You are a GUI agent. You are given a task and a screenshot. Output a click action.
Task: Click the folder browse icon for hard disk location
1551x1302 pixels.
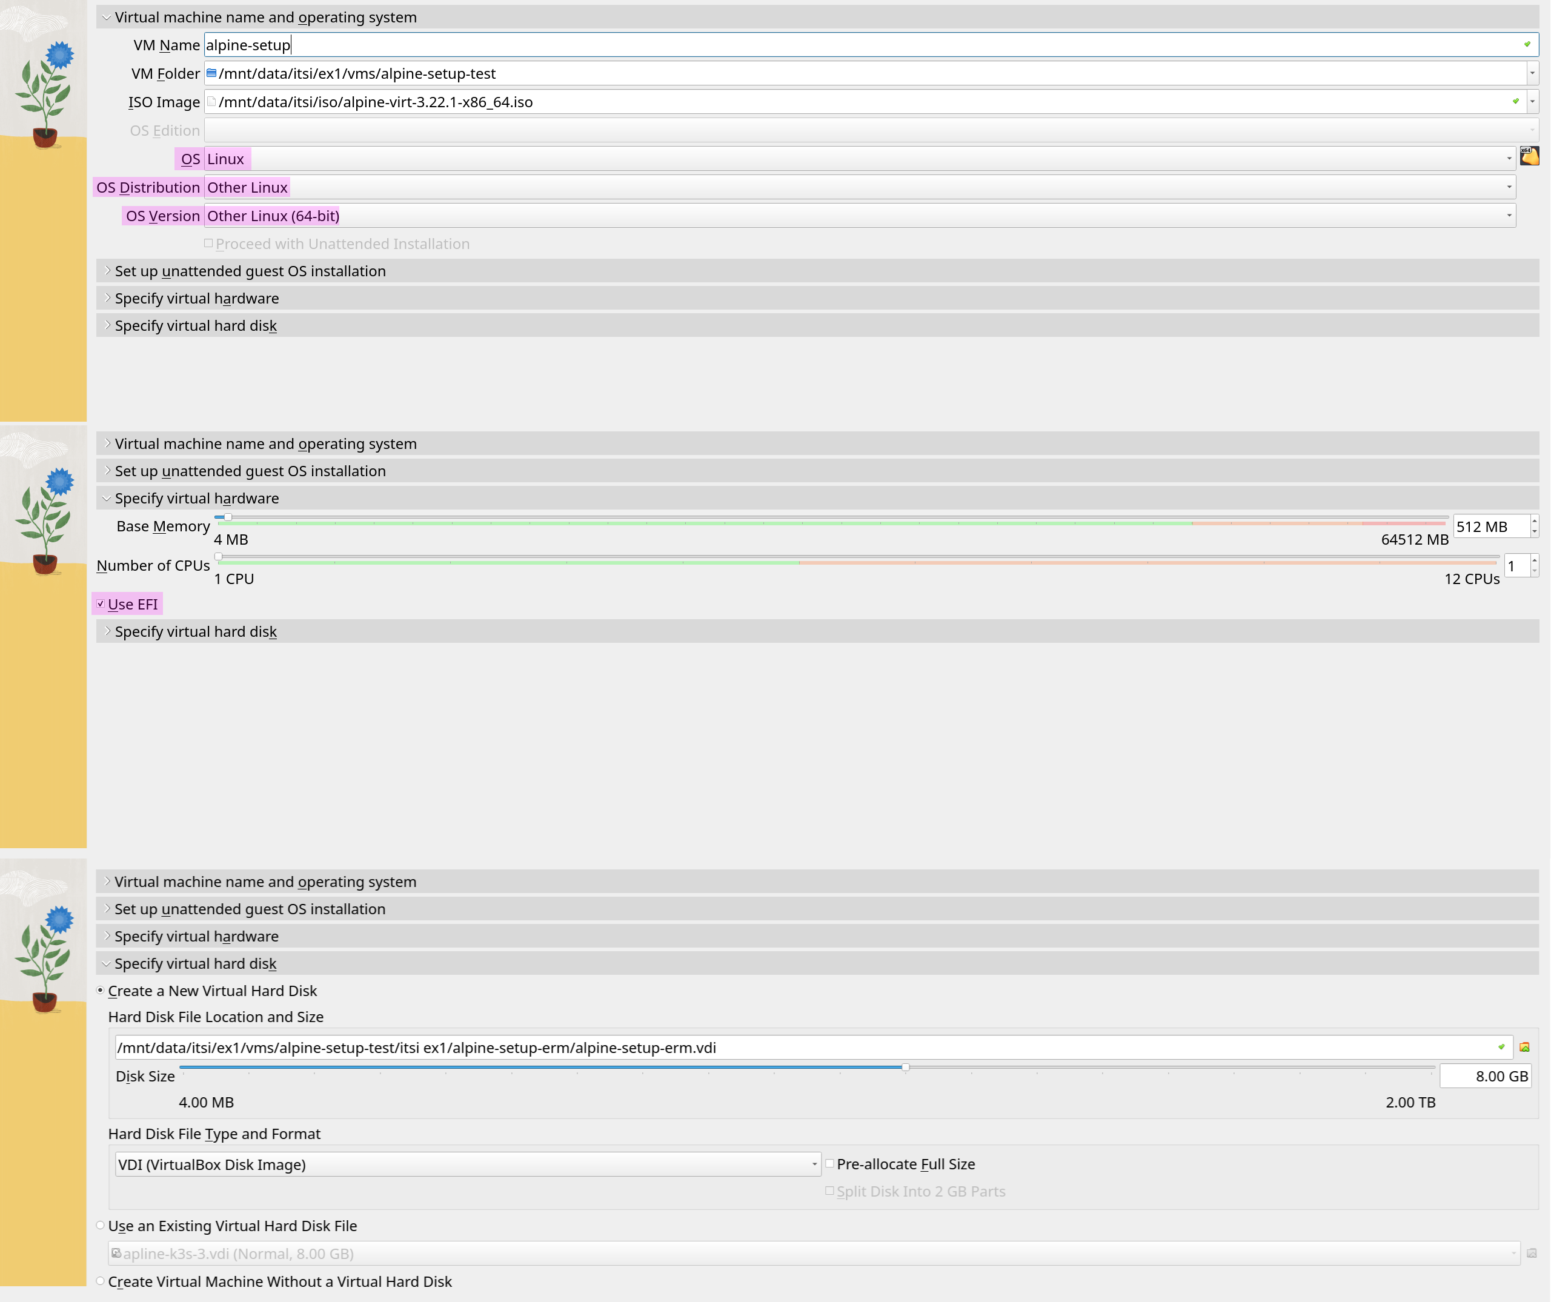1524,1047
